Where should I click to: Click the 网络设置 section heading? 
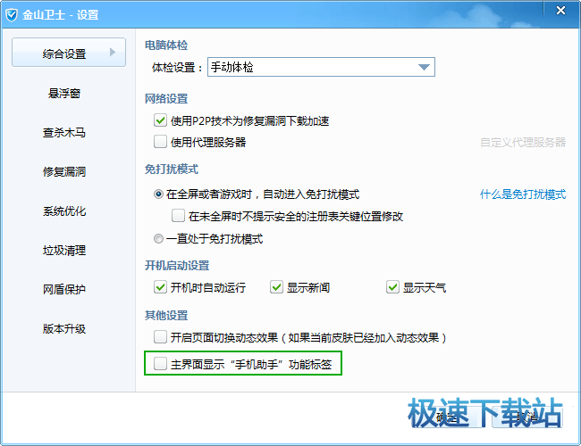166,99
